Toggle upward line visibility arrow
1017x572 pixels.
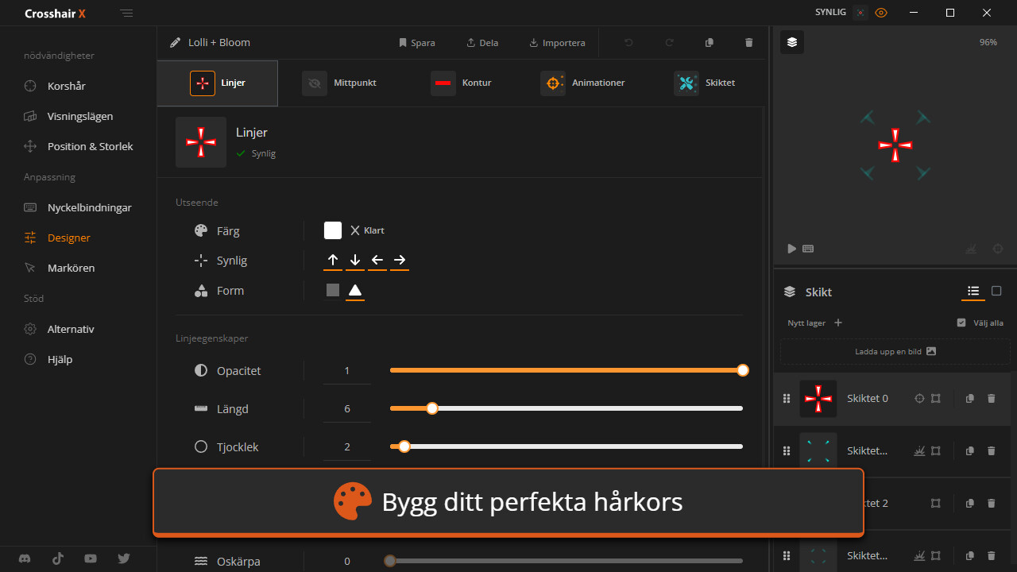pyautogui.click(x=333, y=260)
